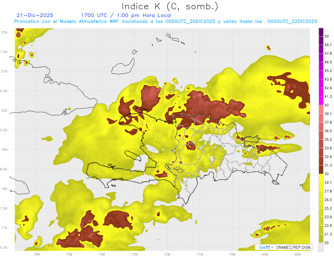Click the 17N latitude label
Viewport: 334px width, 258px height.
4,228
